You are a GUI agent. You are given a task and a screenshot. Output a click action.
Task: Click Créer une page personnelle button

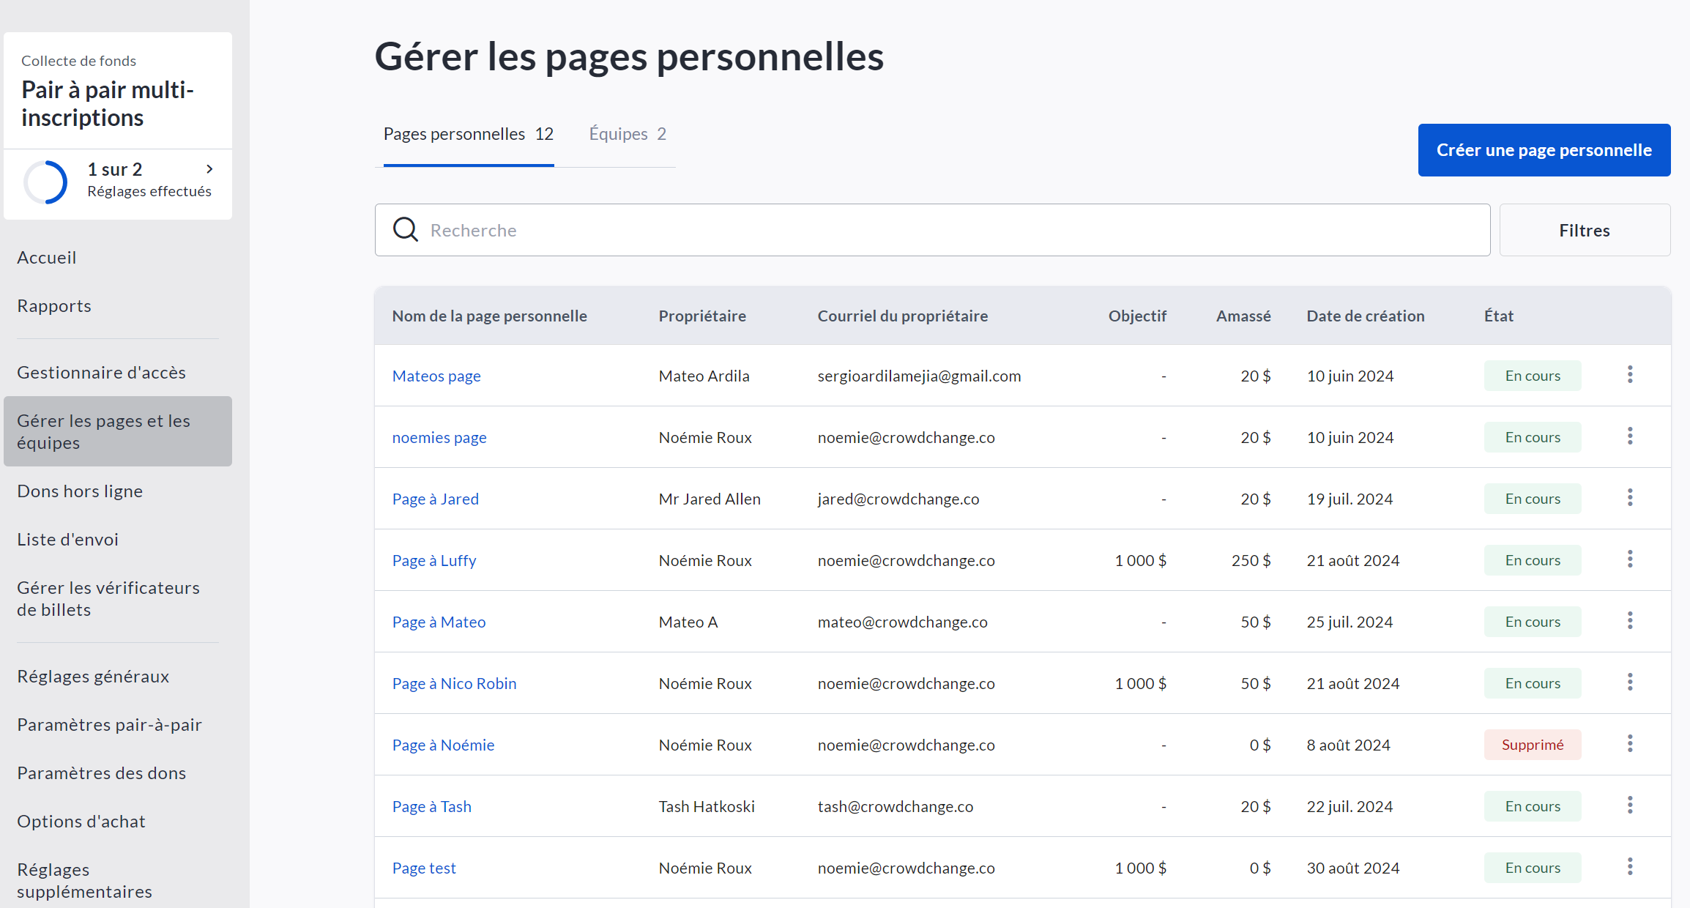pyautogui.click(x=1544, y=150)
